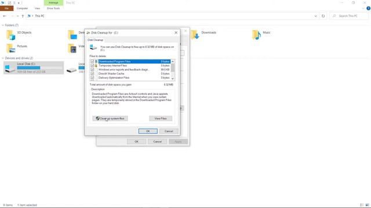The image size is (371, 208).
Task: Collapse the ribbon with the chevron
Action: [x=363, y=8]
